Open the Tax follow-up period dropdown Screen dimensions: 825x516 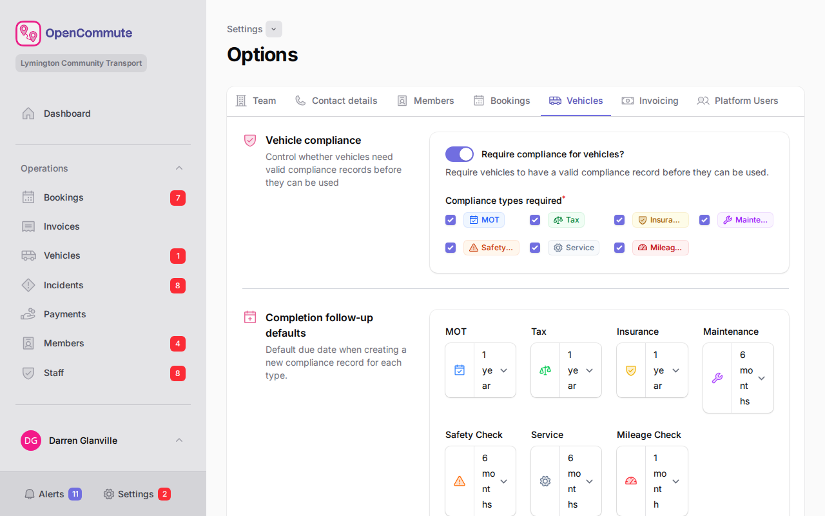click(581, 370)
